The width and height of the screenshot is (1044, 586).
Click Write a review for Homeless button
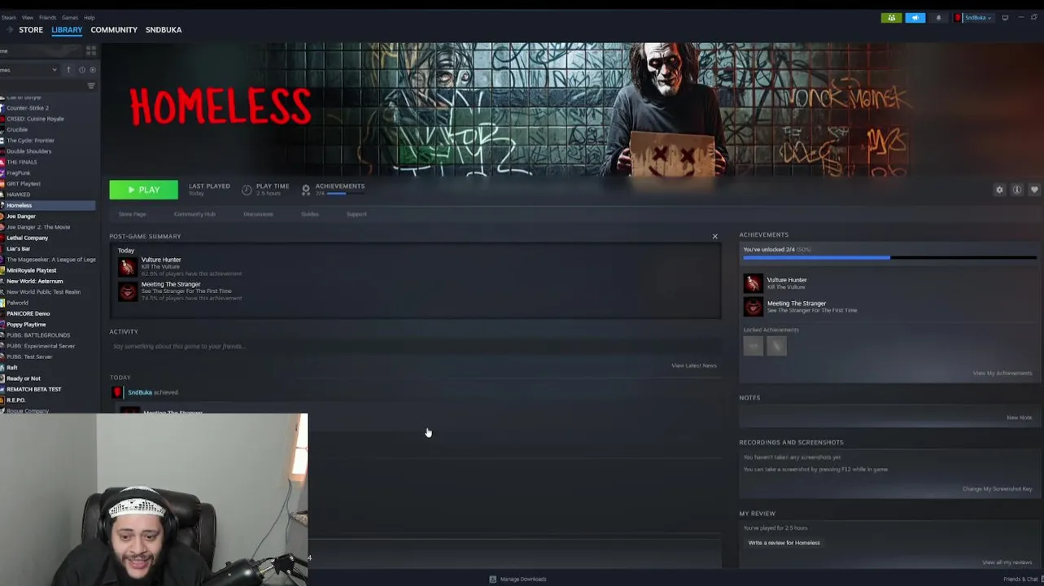coord(784,543)
